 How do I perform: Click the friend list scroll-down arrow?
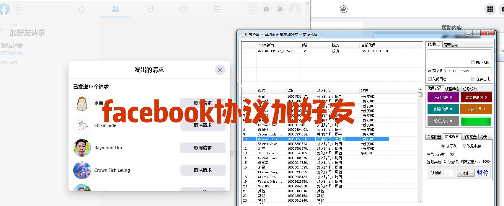click(x=420, y=201)
